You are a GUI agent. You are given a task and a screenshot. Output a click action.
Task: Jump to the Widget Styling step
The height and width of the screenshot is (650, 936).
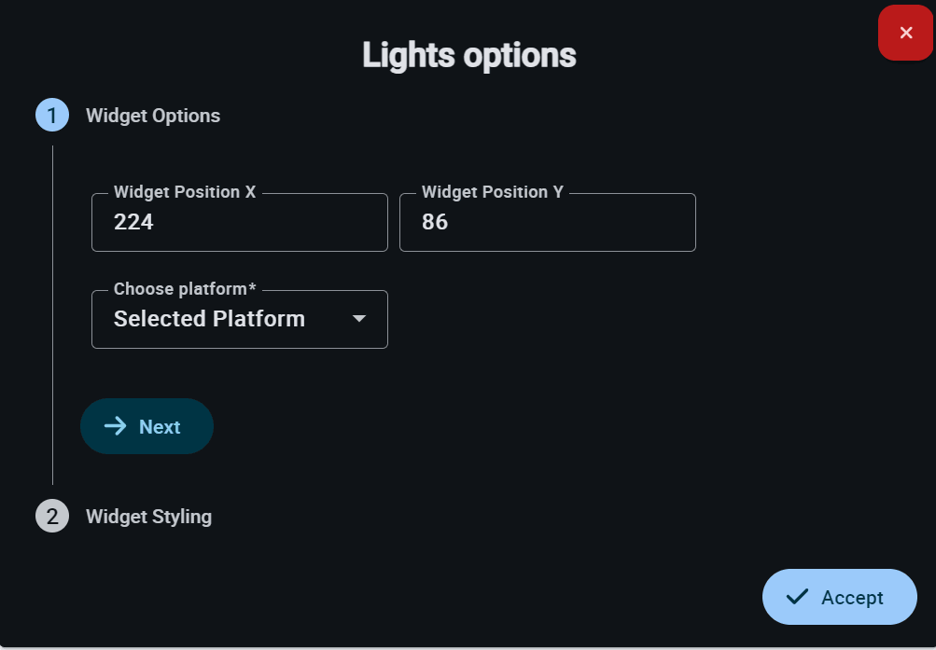tap(148, 516)
